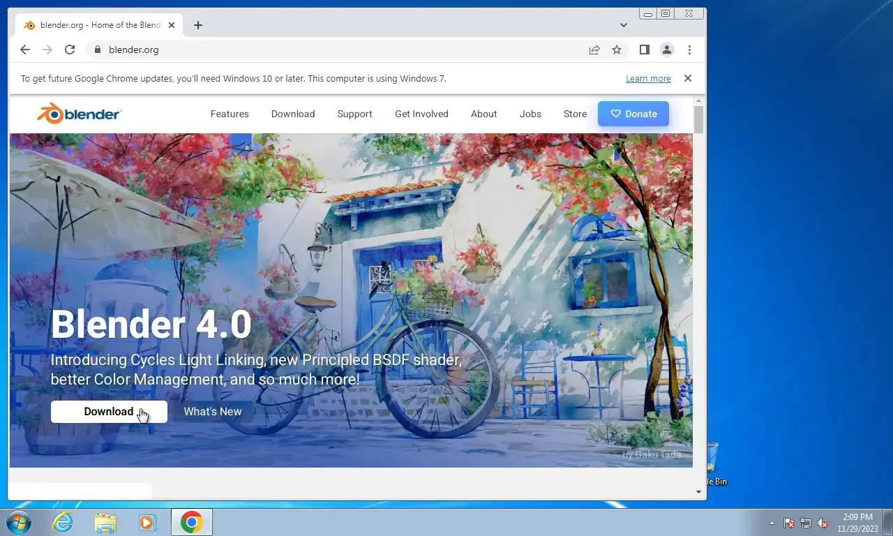
Task: Go back to the previous page
Action: (x=25, y=50)
